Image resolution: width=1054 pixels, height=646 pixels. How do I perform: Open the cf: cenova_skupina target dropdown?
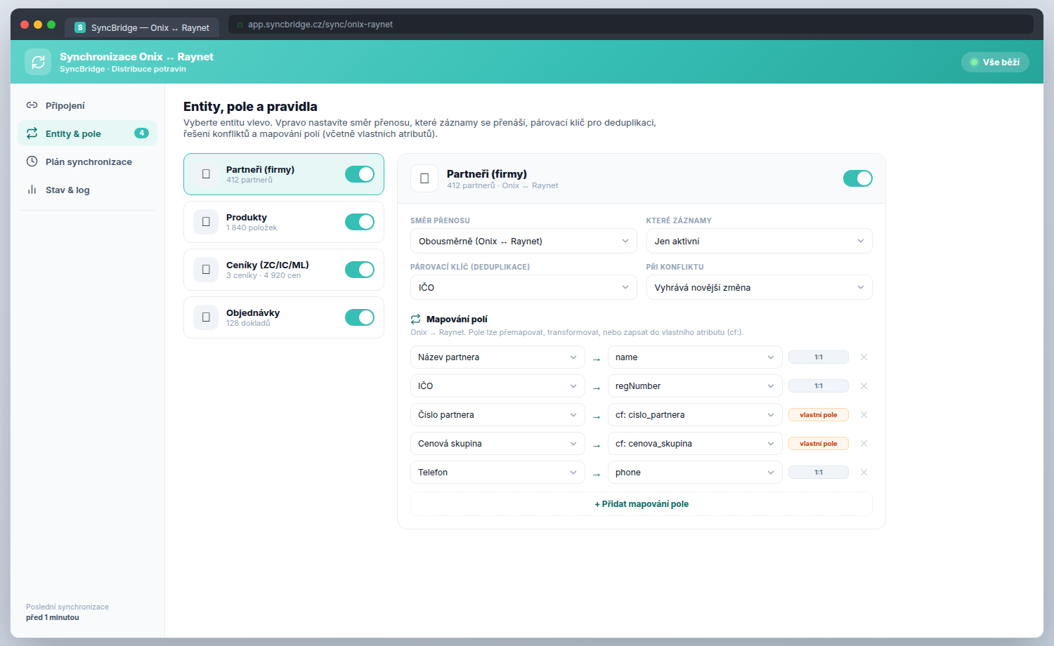pos(695,444)
